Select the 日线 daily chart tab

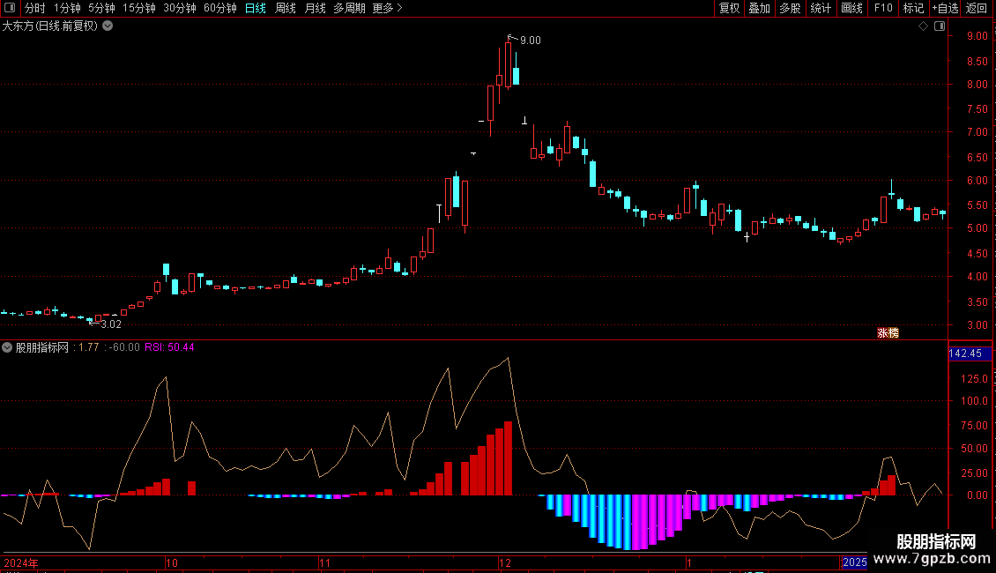coord(256,8)
